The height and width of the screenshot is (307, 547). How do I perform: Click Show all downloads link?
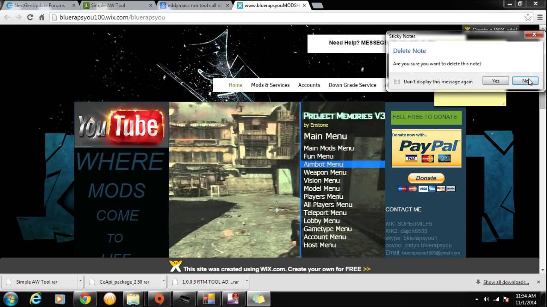[506, 282]
